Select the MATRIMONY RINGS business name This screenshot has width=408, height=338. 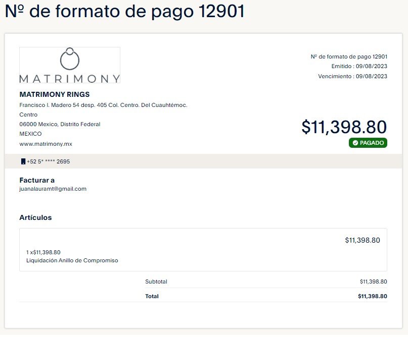point(55,94)
